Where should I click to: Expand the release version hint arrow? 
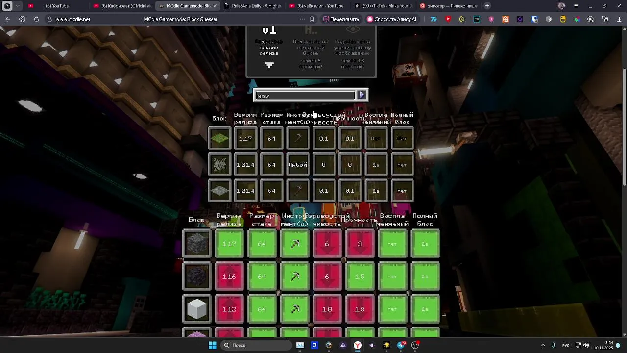coord(269,65)
